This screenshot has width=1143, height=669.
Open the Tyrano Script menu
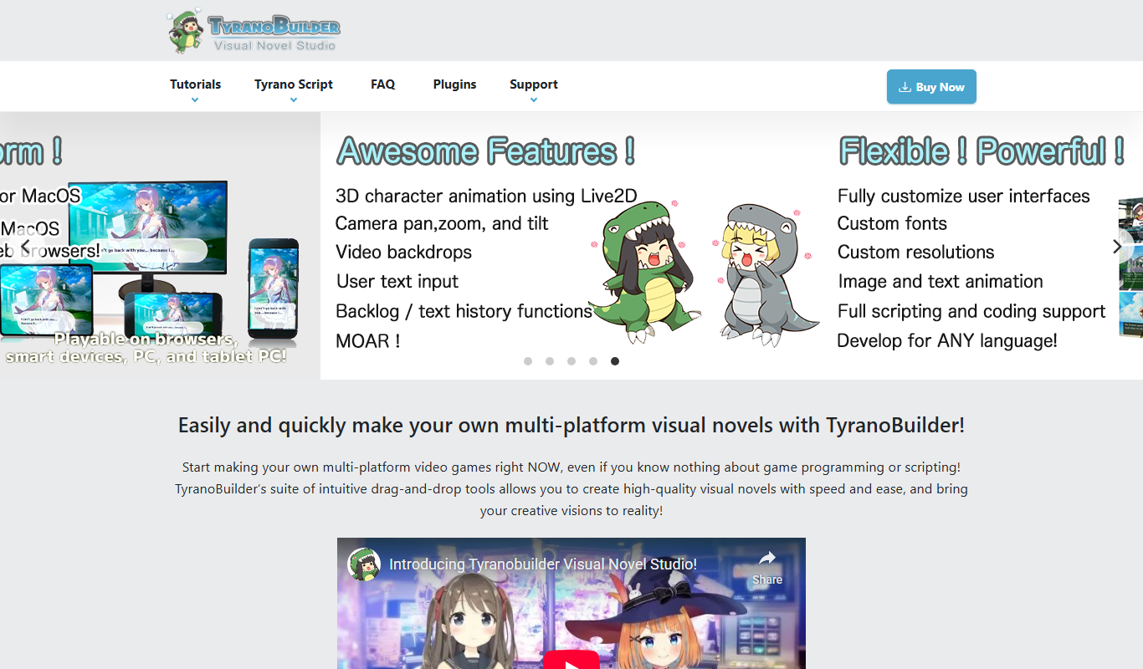click(x=294, y=84)
